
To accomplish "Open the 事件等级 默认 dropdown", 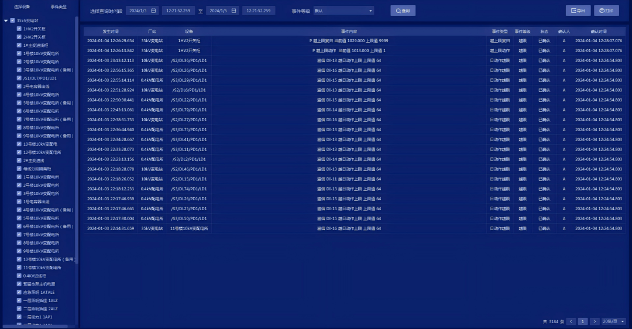I will coord(344,11).
